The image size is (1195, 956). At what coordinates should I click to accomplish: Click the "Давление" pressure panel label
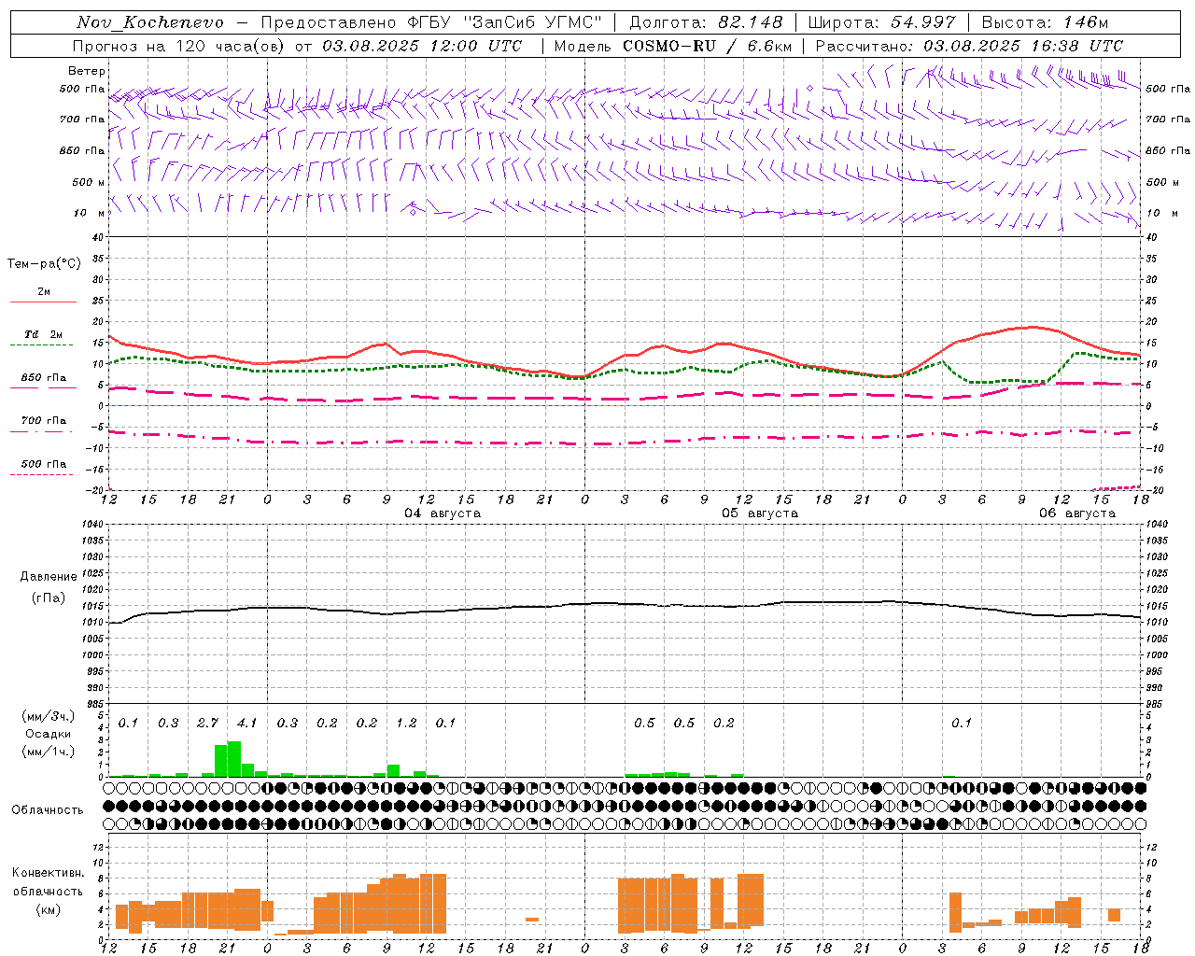pyautogui.click(x=49, y=577)
